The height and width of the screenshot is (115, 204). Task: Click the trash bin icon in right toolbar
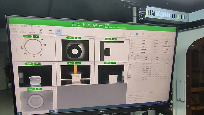tap(130, 34)
